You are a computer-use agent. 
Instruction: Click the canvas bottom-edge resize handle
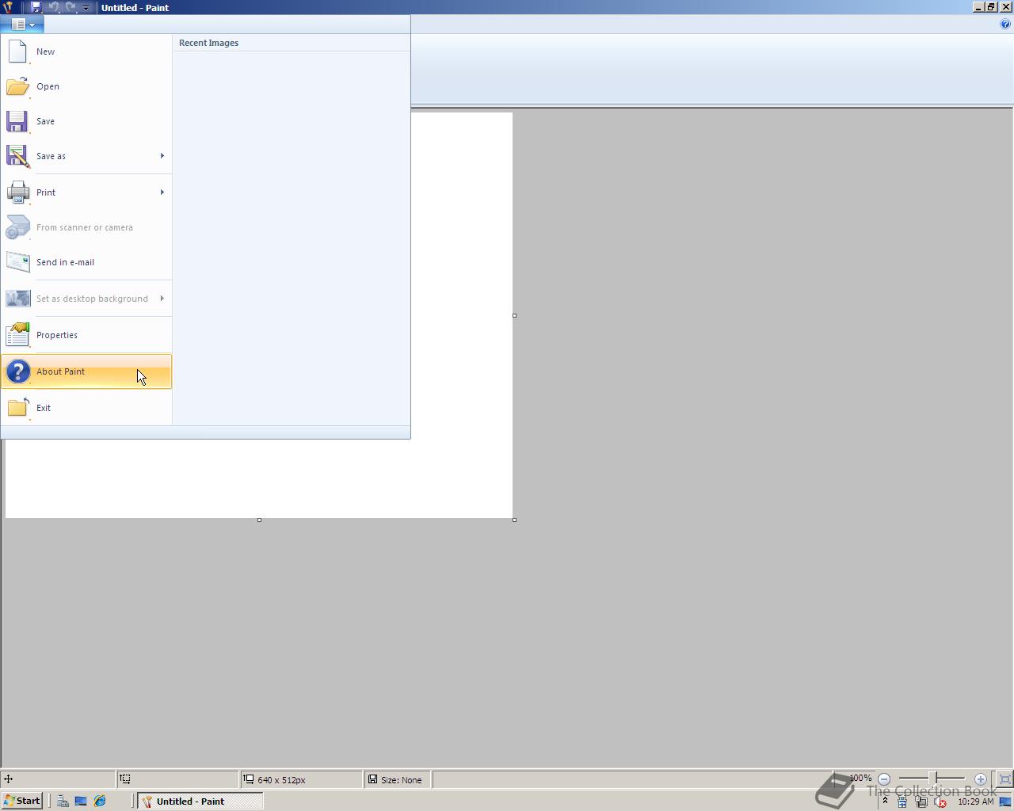coord(259,520)
